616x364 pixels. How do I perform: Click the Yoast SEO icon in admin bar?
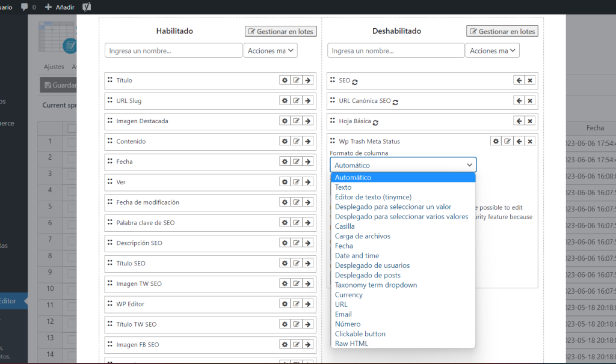[x=86, y=8]
